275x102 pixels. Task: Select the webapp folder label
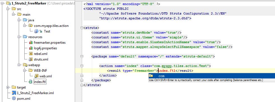pyautogui.click(x=34, y=65)
